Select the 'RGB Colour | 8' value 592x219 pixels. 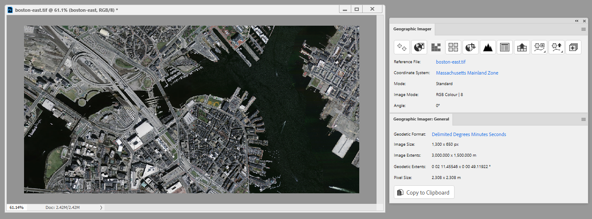(x=449, y=95)
